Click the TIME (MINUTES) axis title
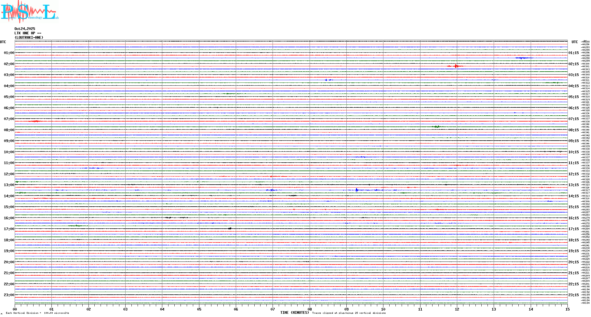The width and height of the screenshot is (591, 317). [x=294, y=313]
